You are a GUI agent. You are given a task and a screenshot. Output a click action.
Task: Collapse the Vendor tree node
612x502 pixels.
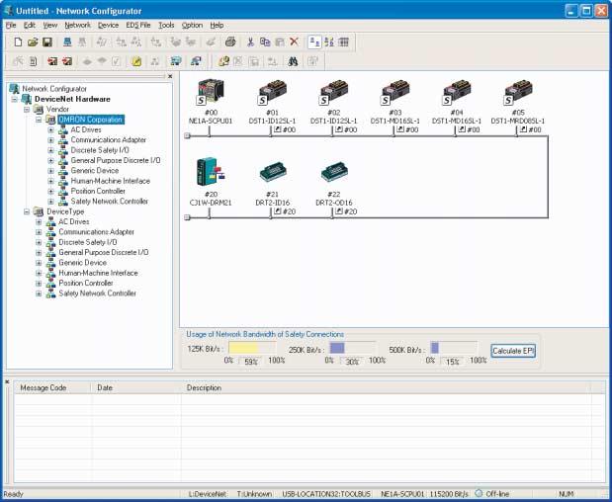click(x=27, y=110)
